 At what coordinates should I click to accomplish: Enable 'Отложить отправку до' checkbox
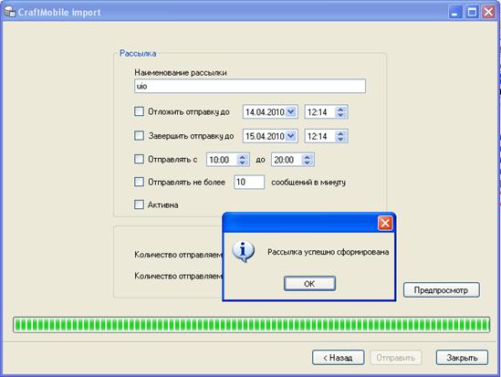coord(139,111)
